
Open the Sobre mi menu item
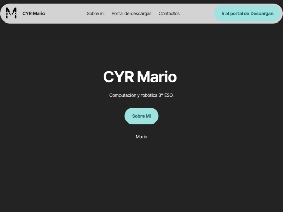point(95,13)
